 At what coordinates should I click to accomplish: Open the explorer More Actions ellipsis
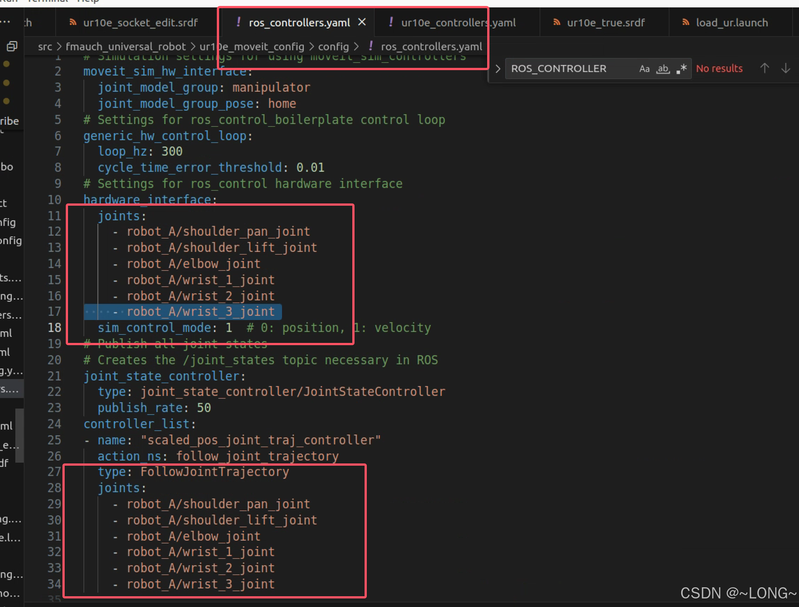tap(5, 22)
